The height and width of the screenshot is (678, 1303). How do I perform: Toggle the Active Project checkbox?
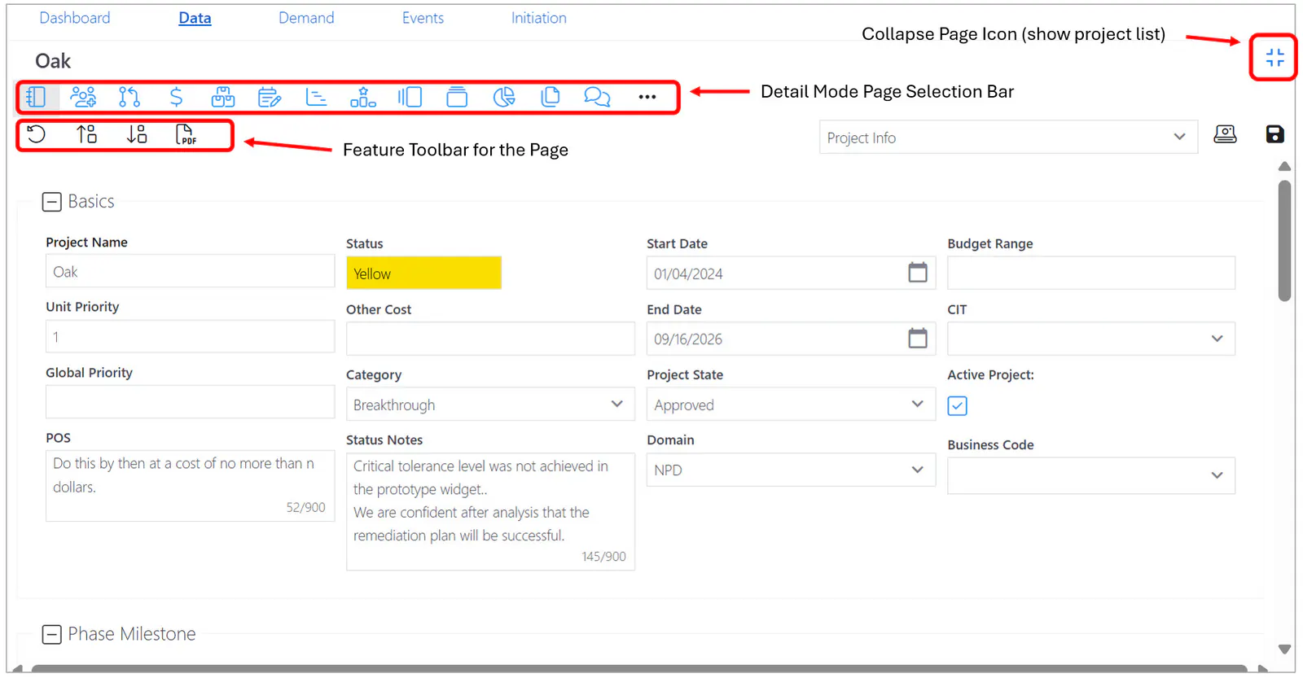(958, 405)
